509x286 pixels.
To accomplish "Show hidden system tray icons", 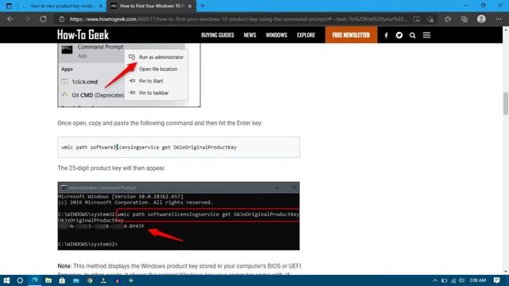I will click(x=435, y=280).
